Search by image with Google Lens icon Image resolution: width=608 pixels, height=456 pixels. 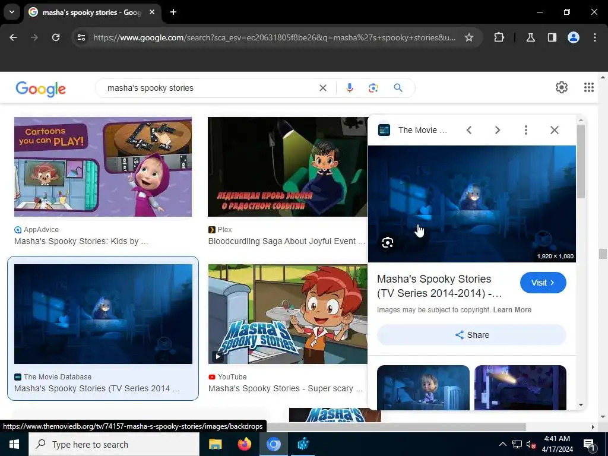[x=373, y=88]
